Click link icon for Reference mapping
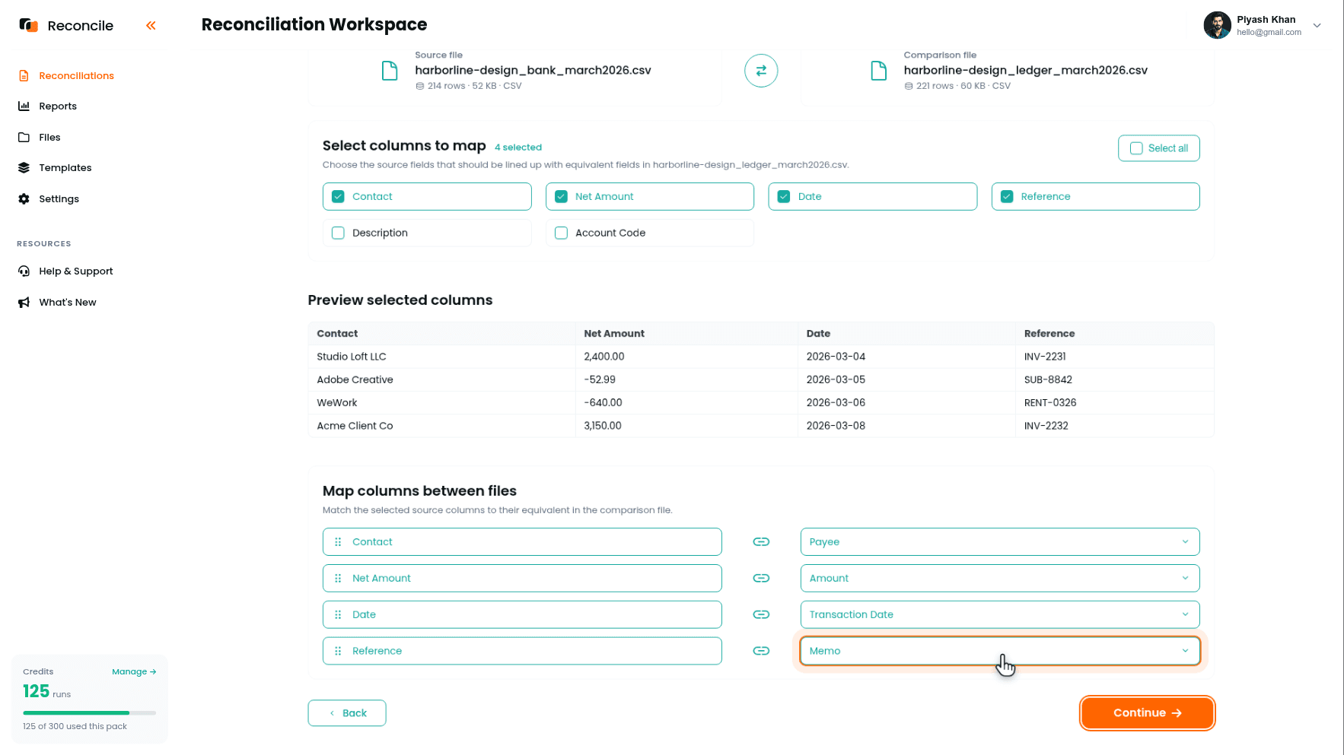This screenshot has height=755, width=1344. [x=761, y=651]
